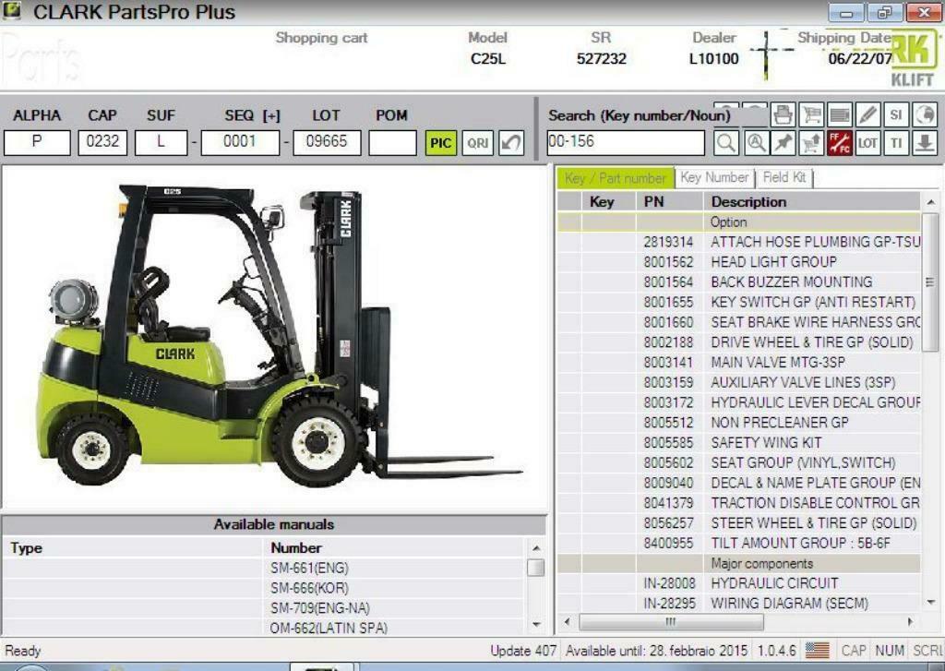Switch to the Field Kit tab
The width and height of the screenshot is (945, 671).
[784, 177]
